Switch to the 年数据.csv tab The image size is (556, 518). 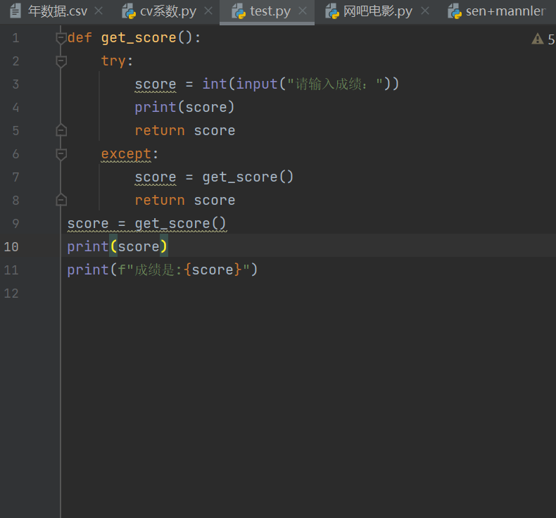(x=57, y=11)
